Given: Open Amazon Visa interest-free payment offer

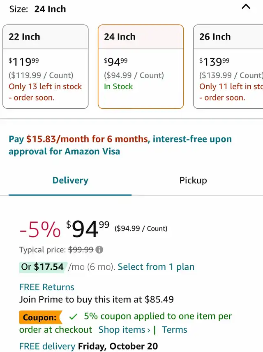Looking at the screenshot, I should tap(120, 145).
